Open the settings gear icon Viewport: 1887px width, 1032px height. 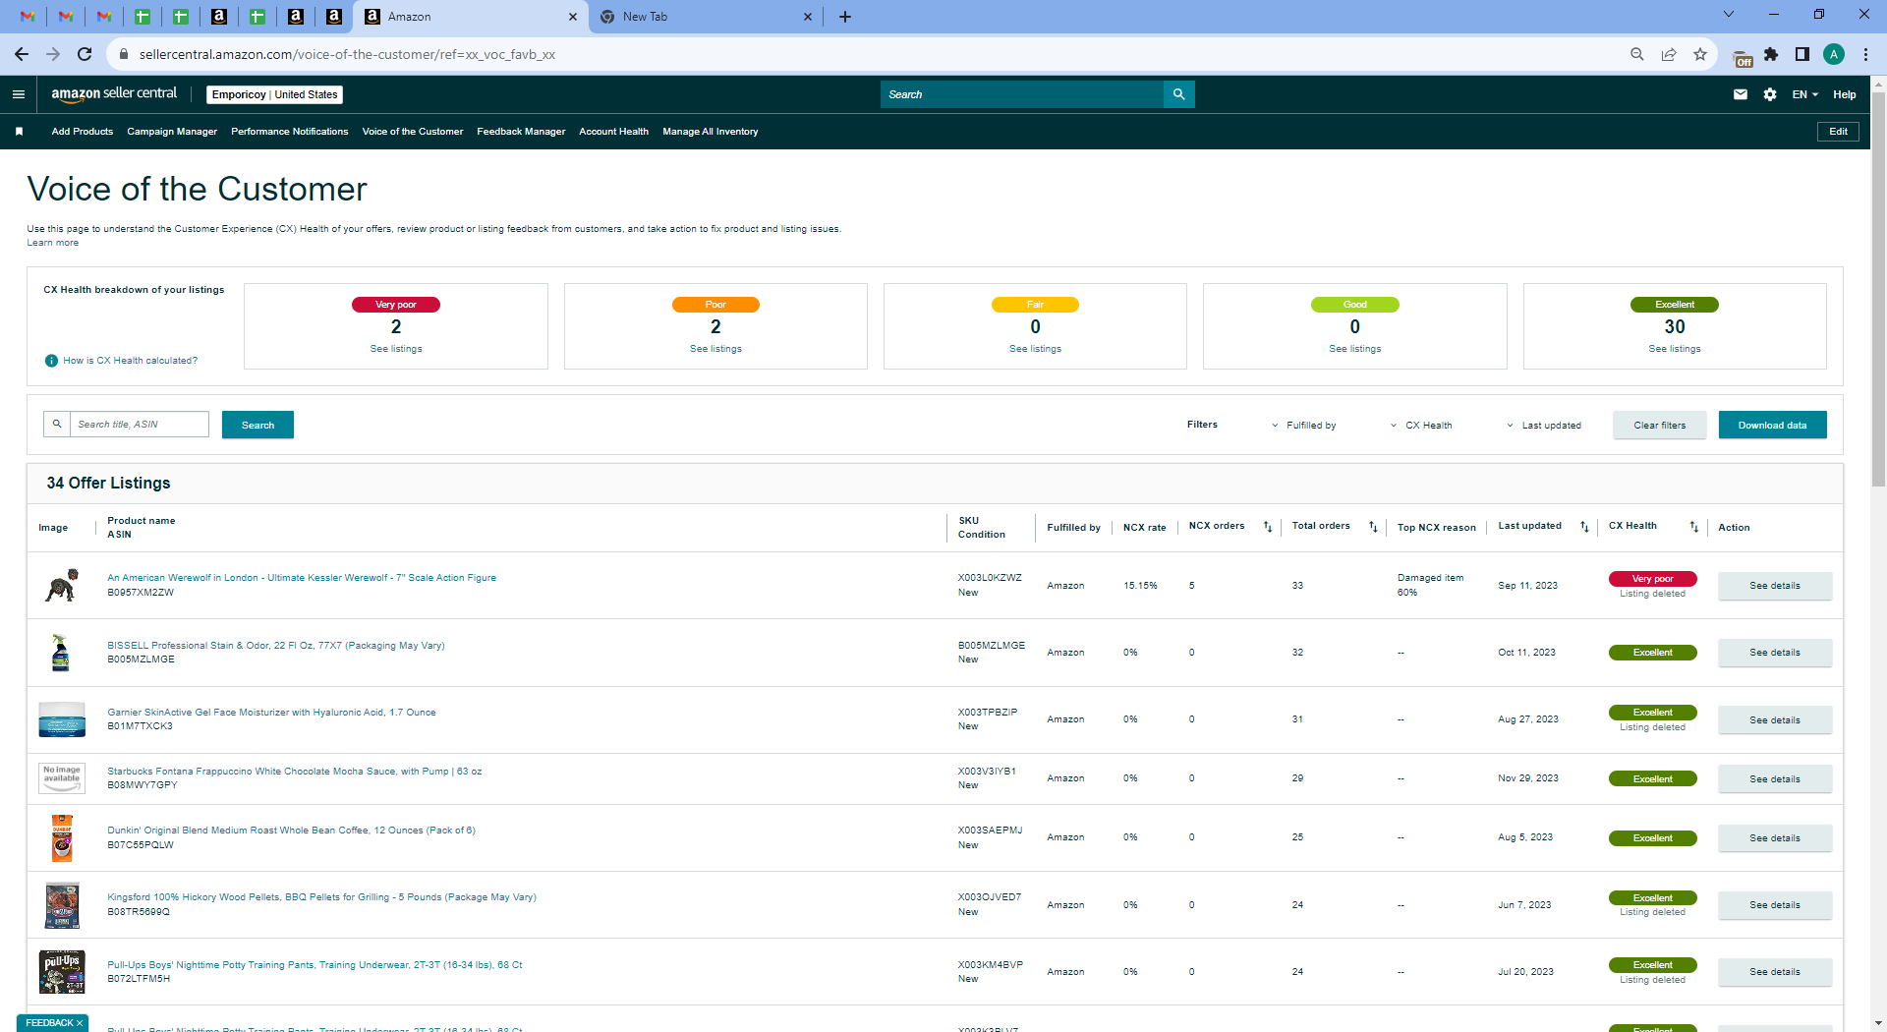coord(1770,94)
